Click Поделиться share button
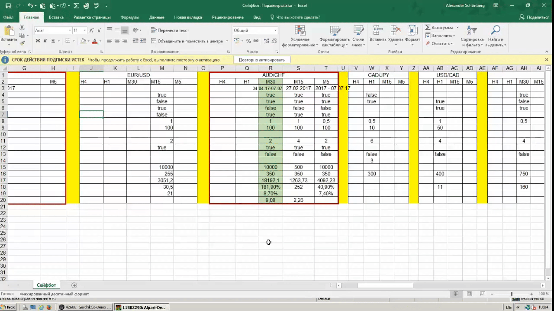Image resolution: width=554 pixels, height=311 pixels. point(535,17)
